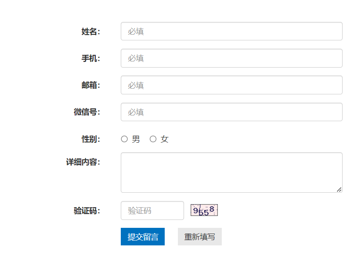This screenshot has height=259, width=354.
Task: Click the 姓名 name input field
Action: (x=231, y=32)
